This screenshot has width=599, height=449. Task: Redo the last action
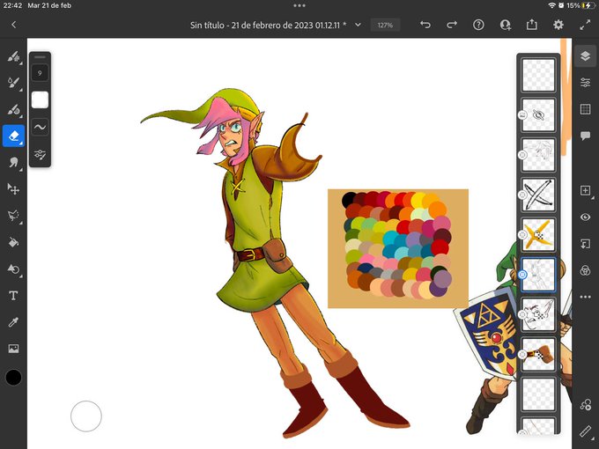click(452, 25)
